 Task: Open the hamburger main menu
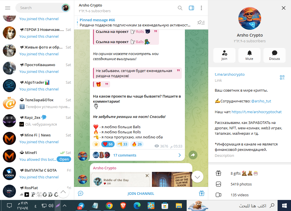pyautogui.click(x=8, y=8)
